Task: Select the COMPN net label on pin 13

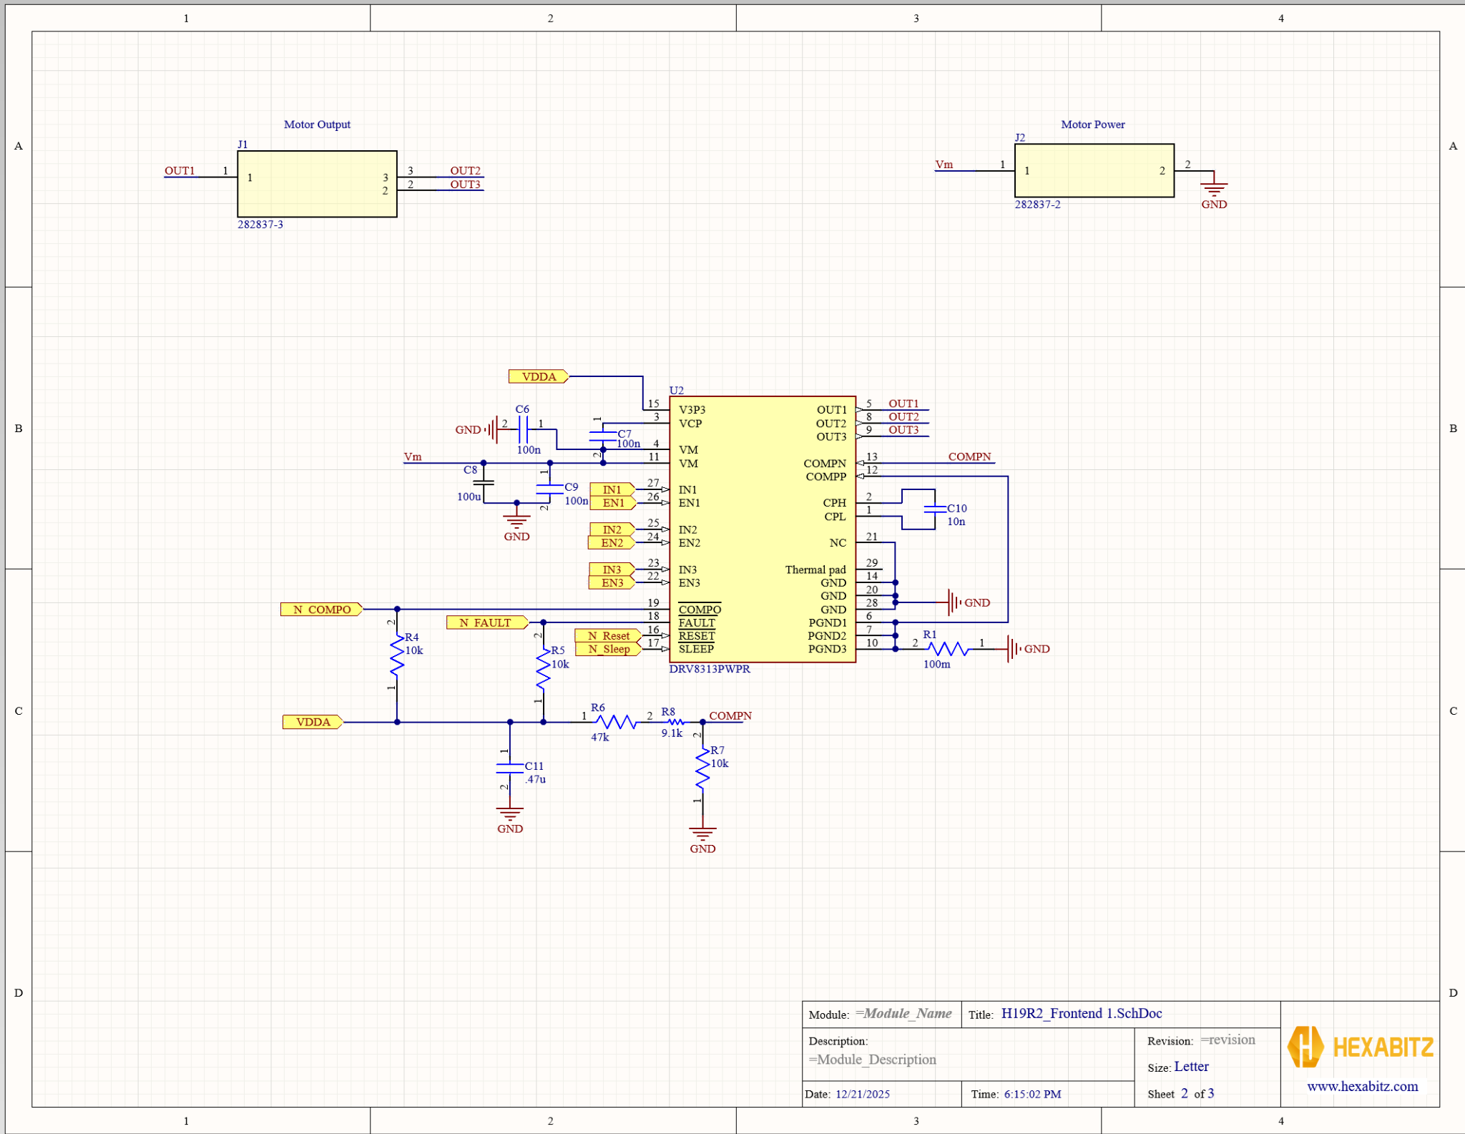Action: (969, 457)
